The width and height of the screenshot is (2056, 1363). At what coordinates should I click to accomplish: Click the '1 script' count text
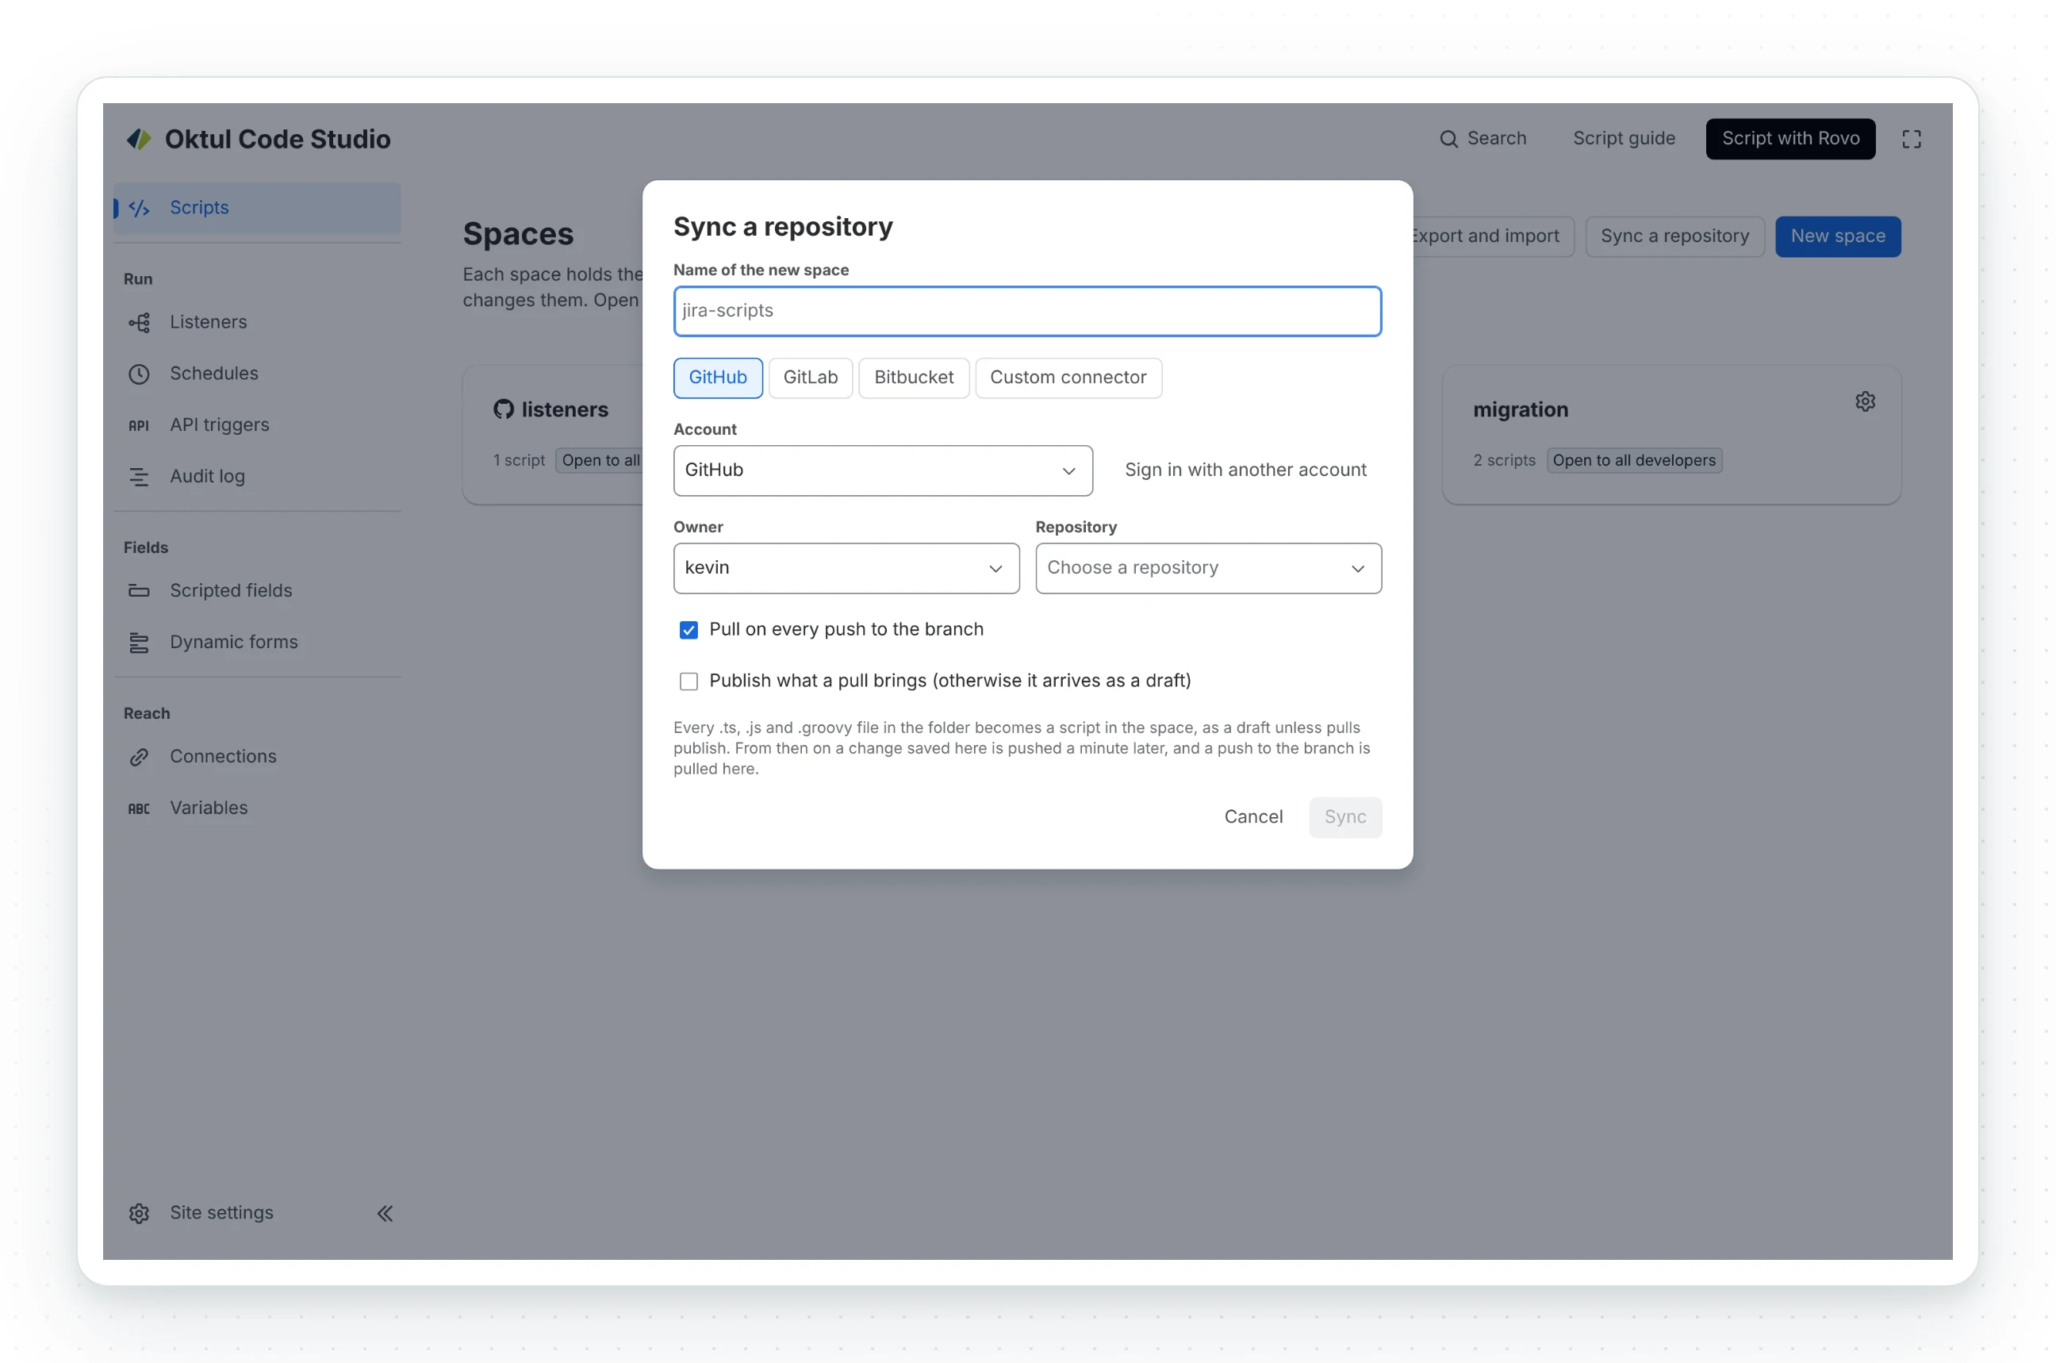(519, 461)
